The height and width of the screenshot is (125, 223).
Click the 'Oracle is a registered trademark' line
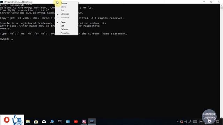tap(53, 23)
